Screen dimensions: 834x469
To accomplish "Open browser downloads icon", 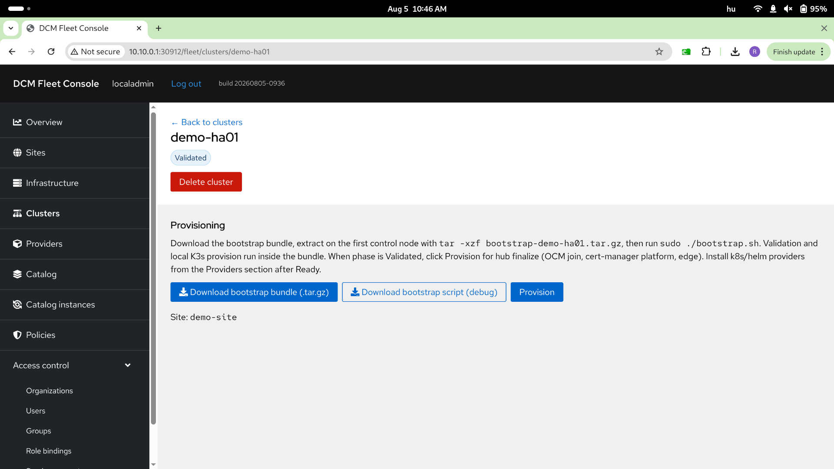I will [735, 52].
